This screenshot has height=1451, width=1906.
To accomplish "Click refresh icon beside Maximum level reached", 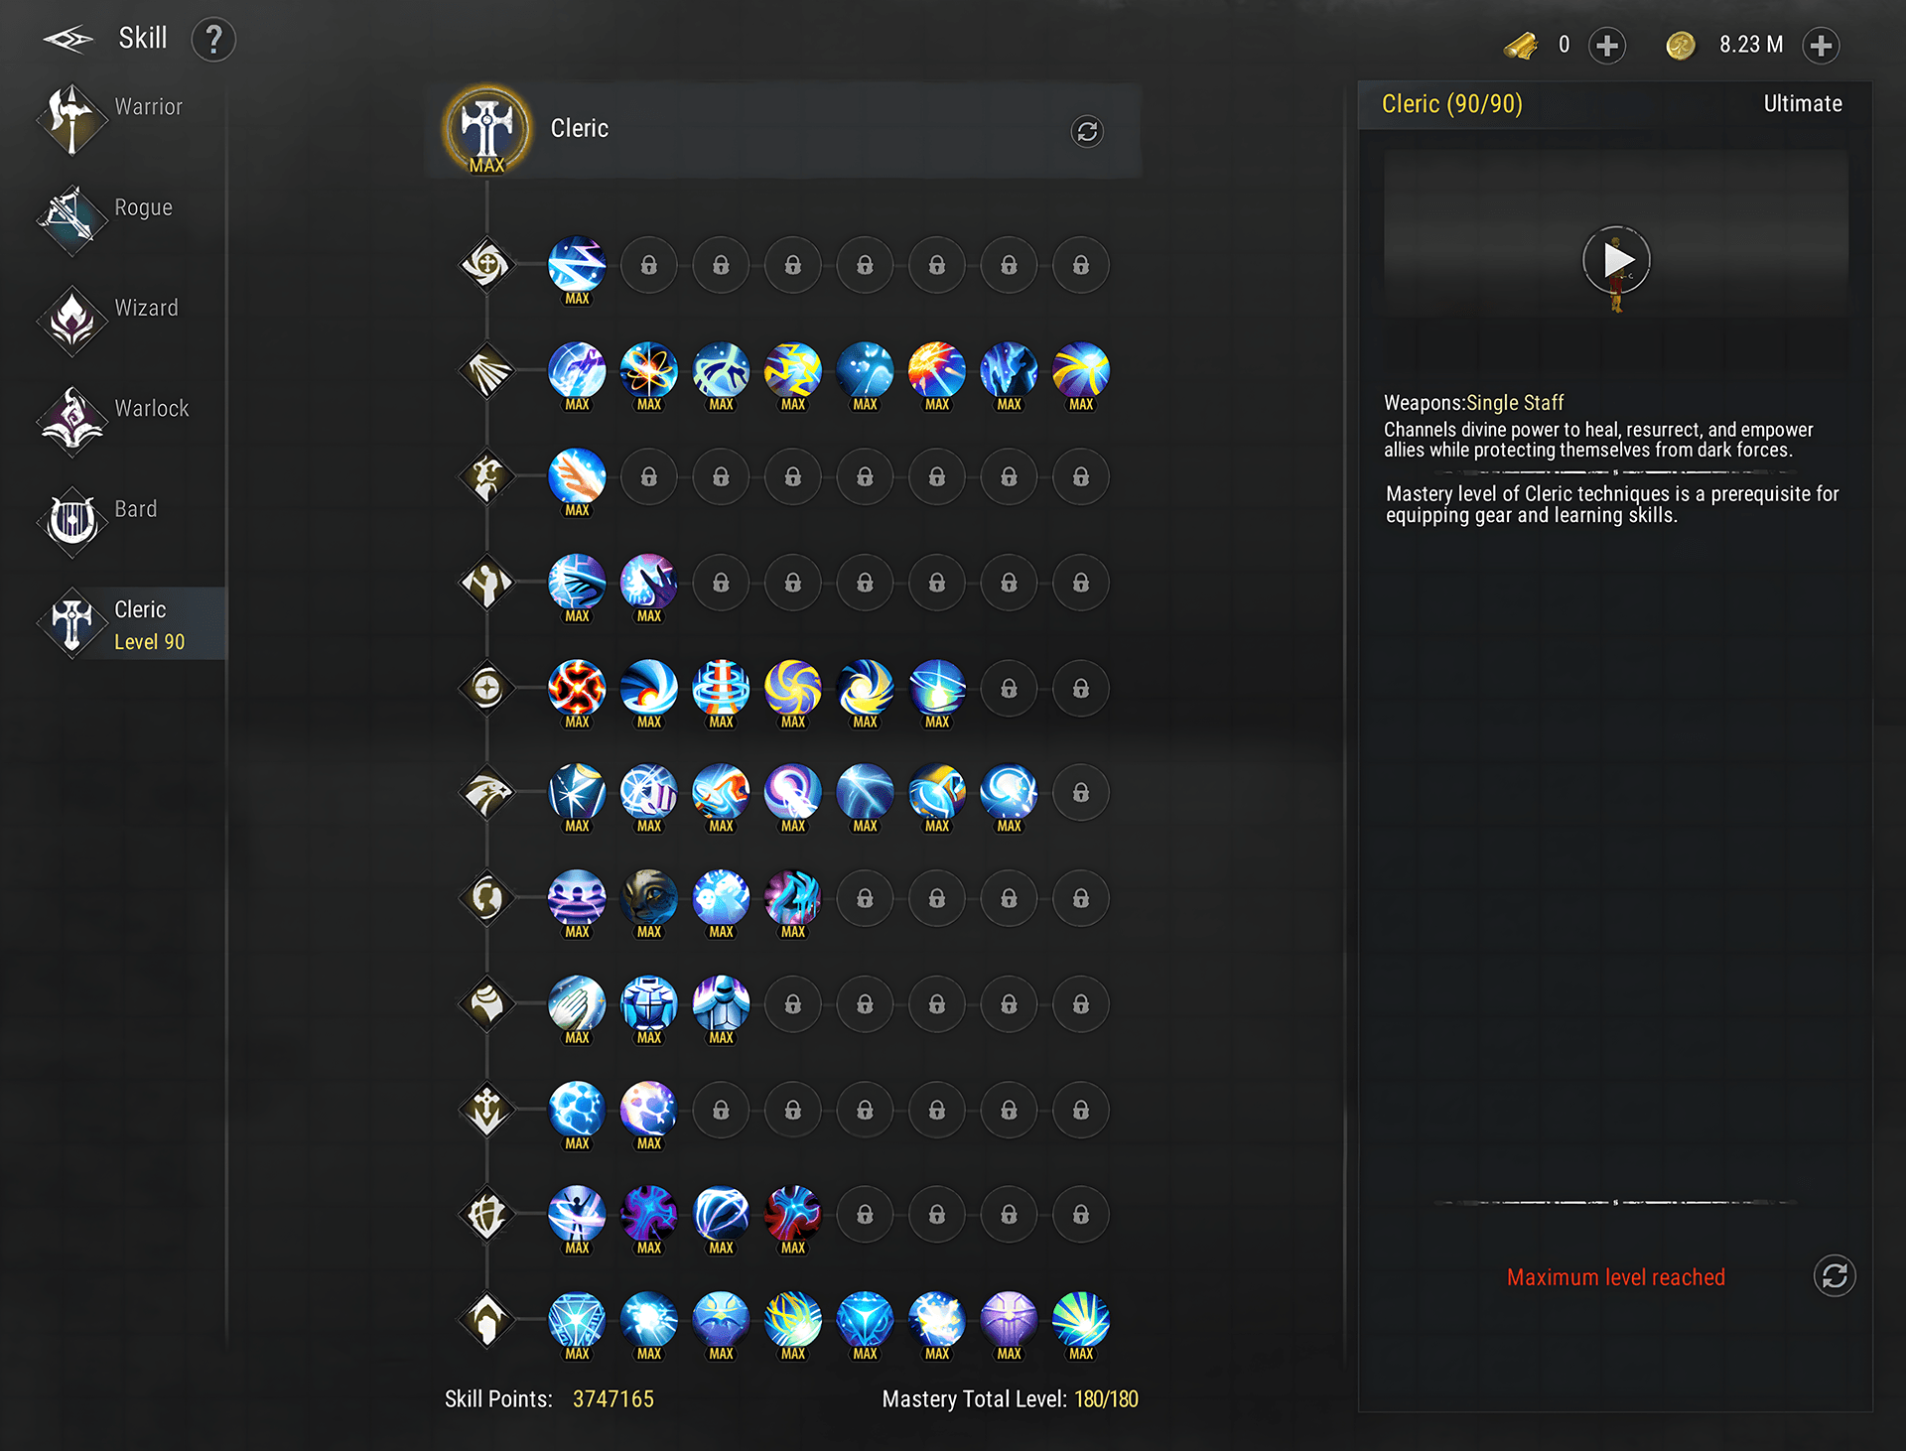I will (x=1835, y=1275).
